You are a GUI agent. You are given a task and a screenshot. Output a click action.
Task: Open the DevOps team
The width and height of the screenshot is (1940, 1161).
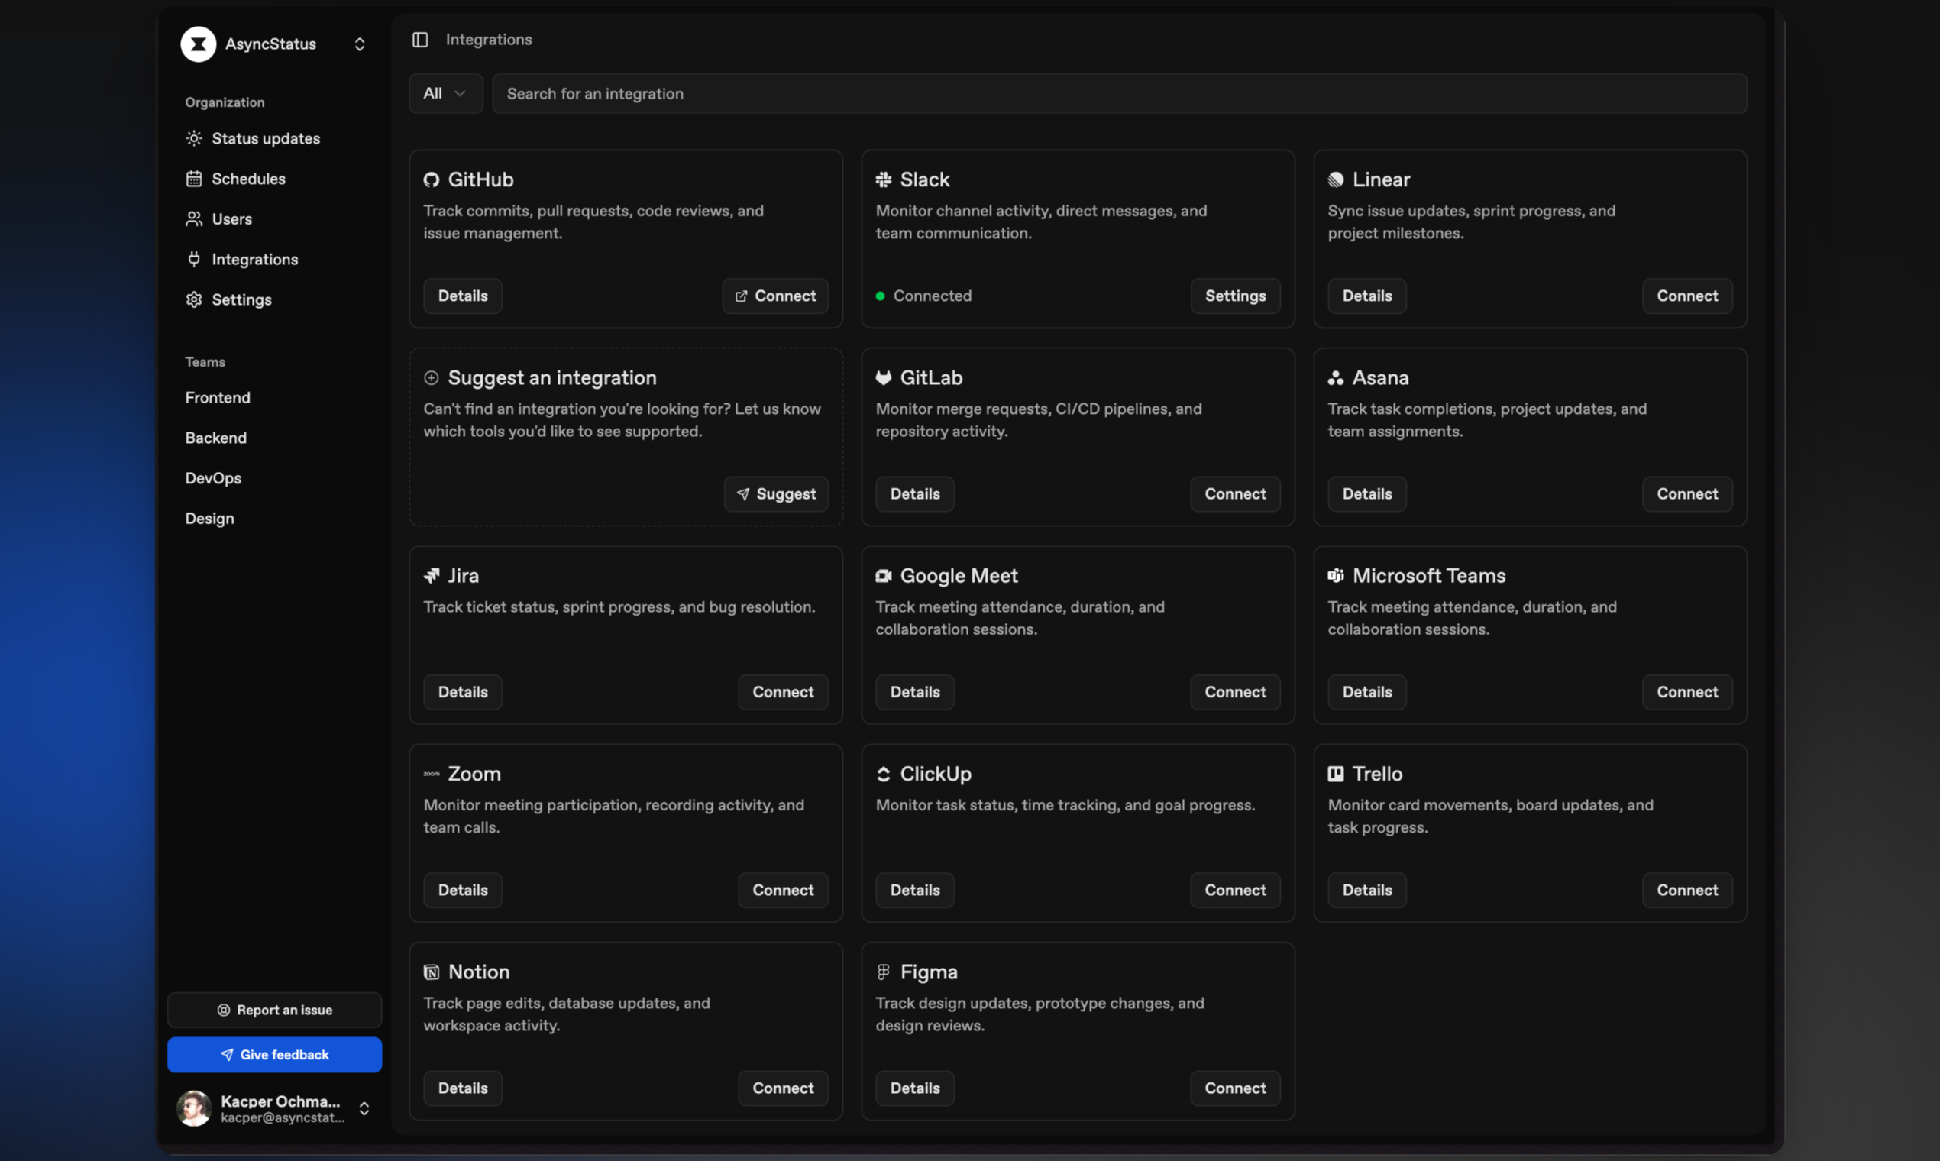(x=213, y=478)
